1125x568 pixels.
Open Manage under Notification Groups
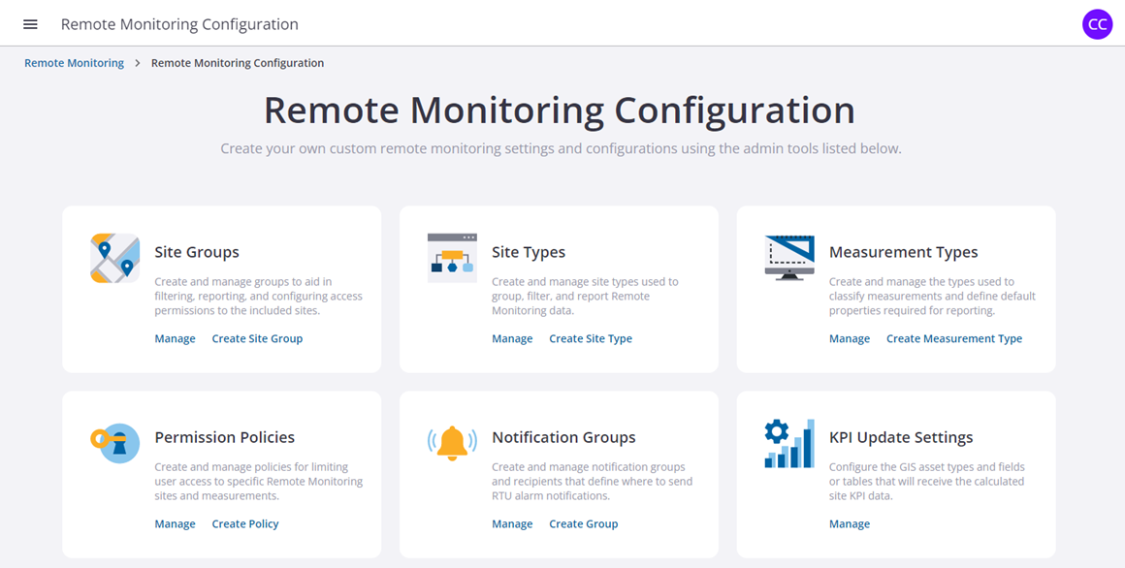pyautogui.click(x=512, y=523)
